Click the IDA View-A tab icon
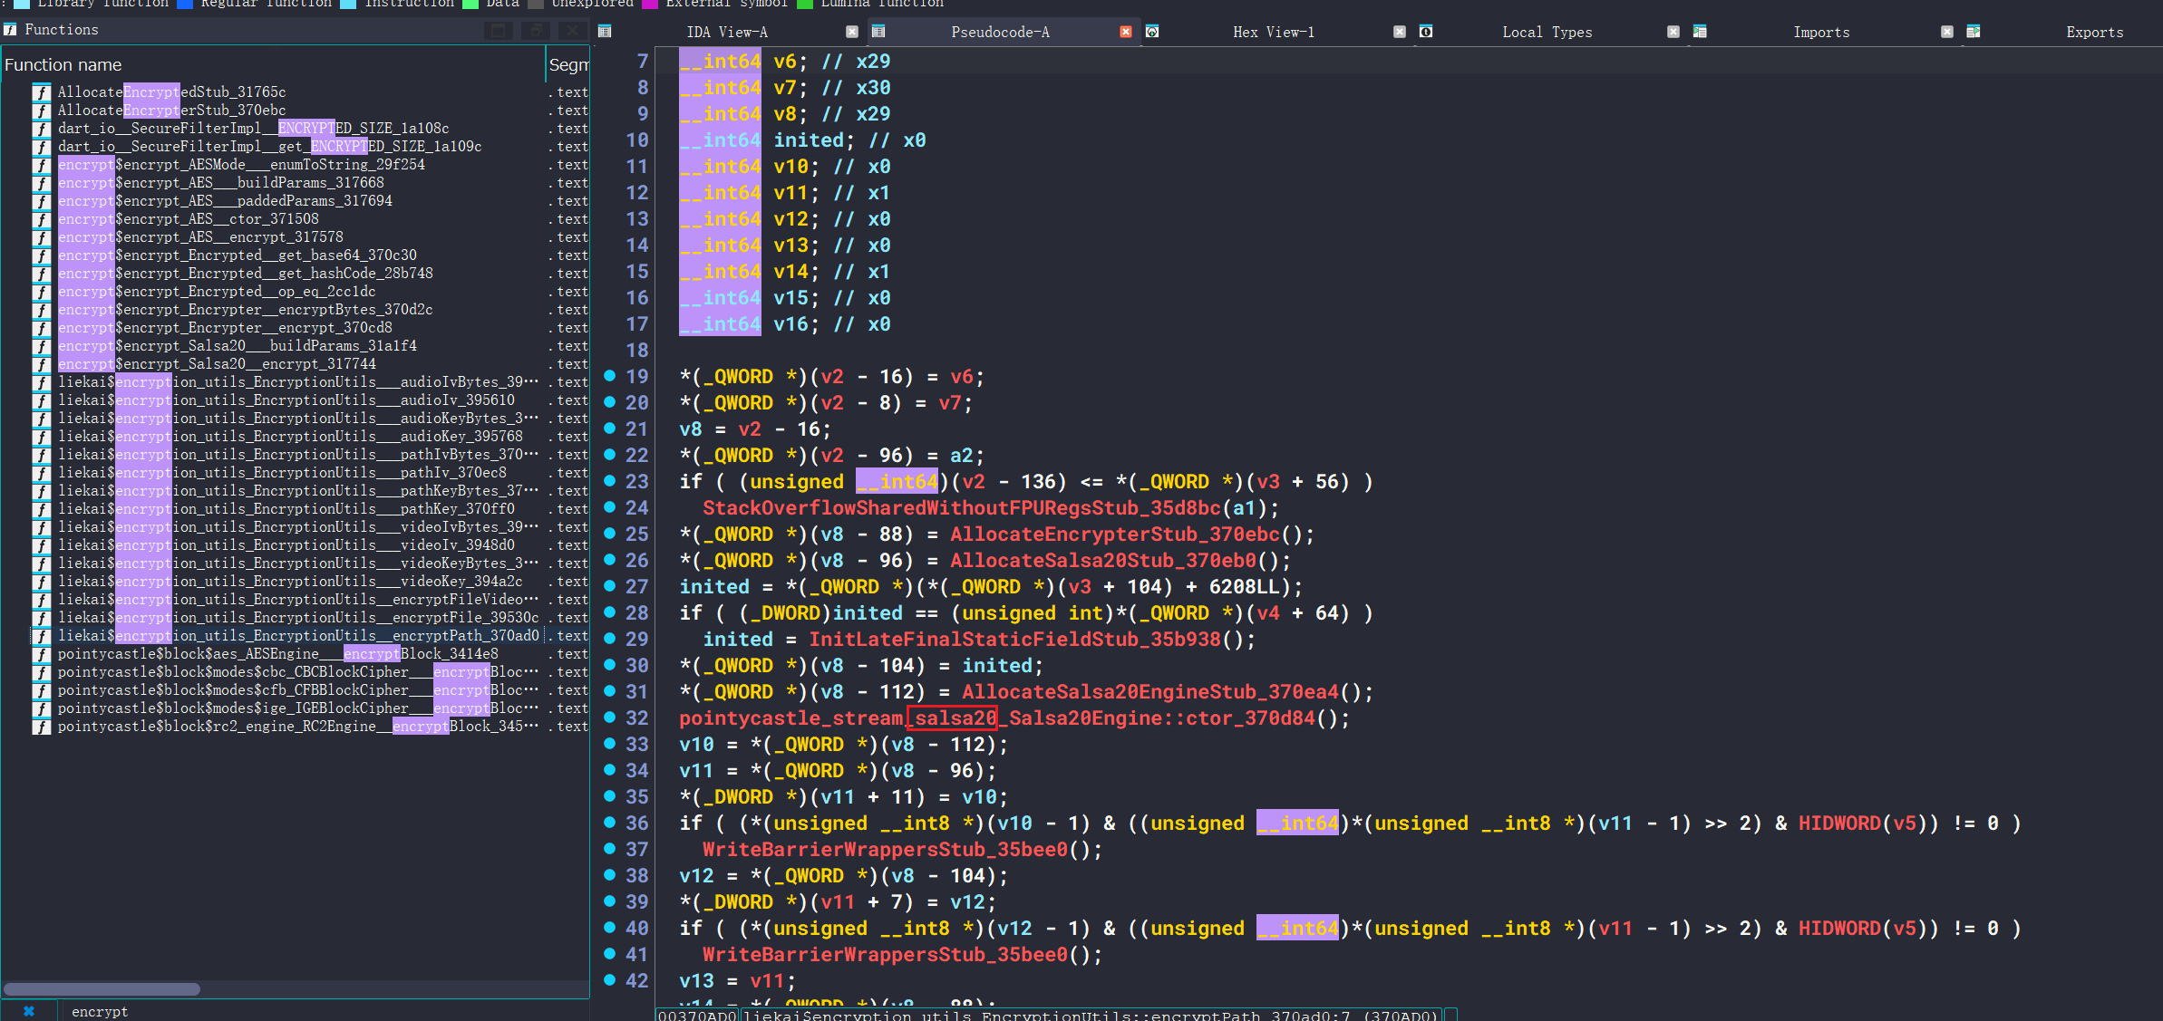This screenshot has height=1021, width=2163. (x=605, y=32)
